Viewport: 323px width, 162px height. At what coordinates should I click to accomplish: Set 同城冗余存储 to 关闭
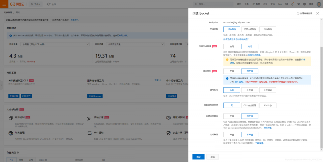click(x=250, y=46)
